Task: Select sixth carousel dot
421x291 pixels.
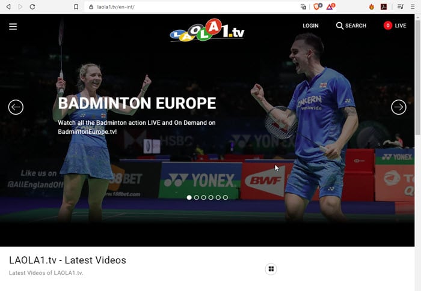Action: (226, 197)
